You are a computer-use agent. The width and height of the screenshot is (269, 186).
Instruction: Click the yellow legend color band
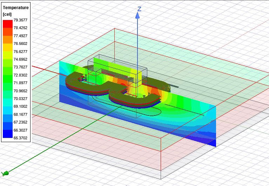tap(8, 47)
